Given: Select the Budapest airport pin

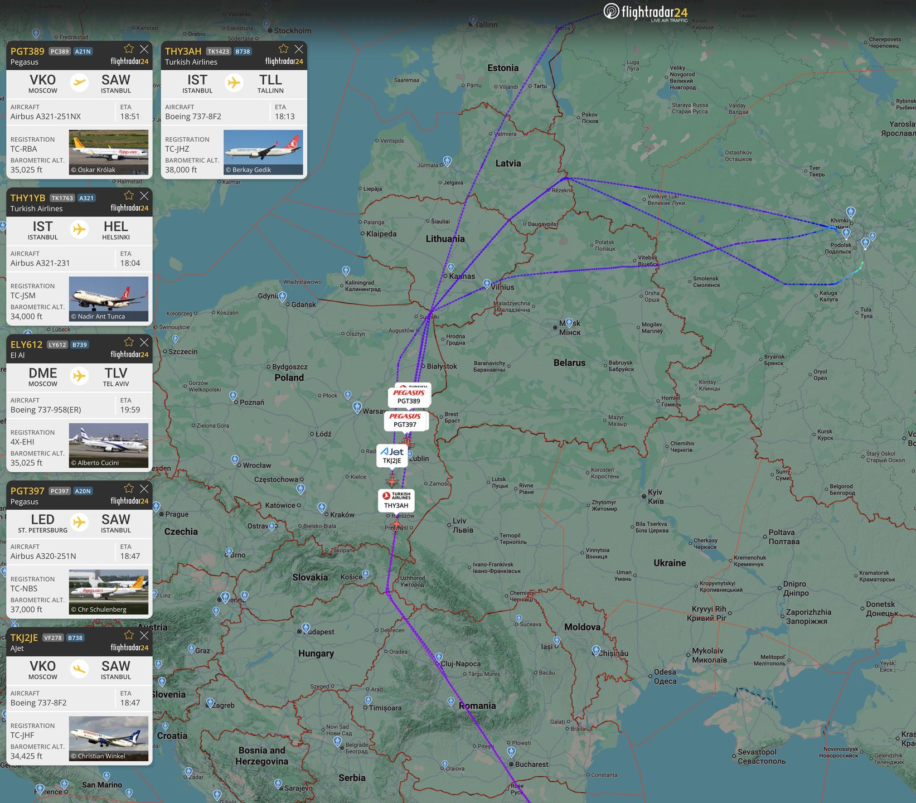Looking at the screenshot, I should pos(306,628).
